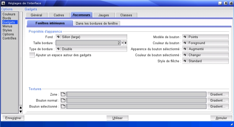The height and width of the screenshot is (127, 234).
Task: Click the window depth gadget
Action: [231, 3]
